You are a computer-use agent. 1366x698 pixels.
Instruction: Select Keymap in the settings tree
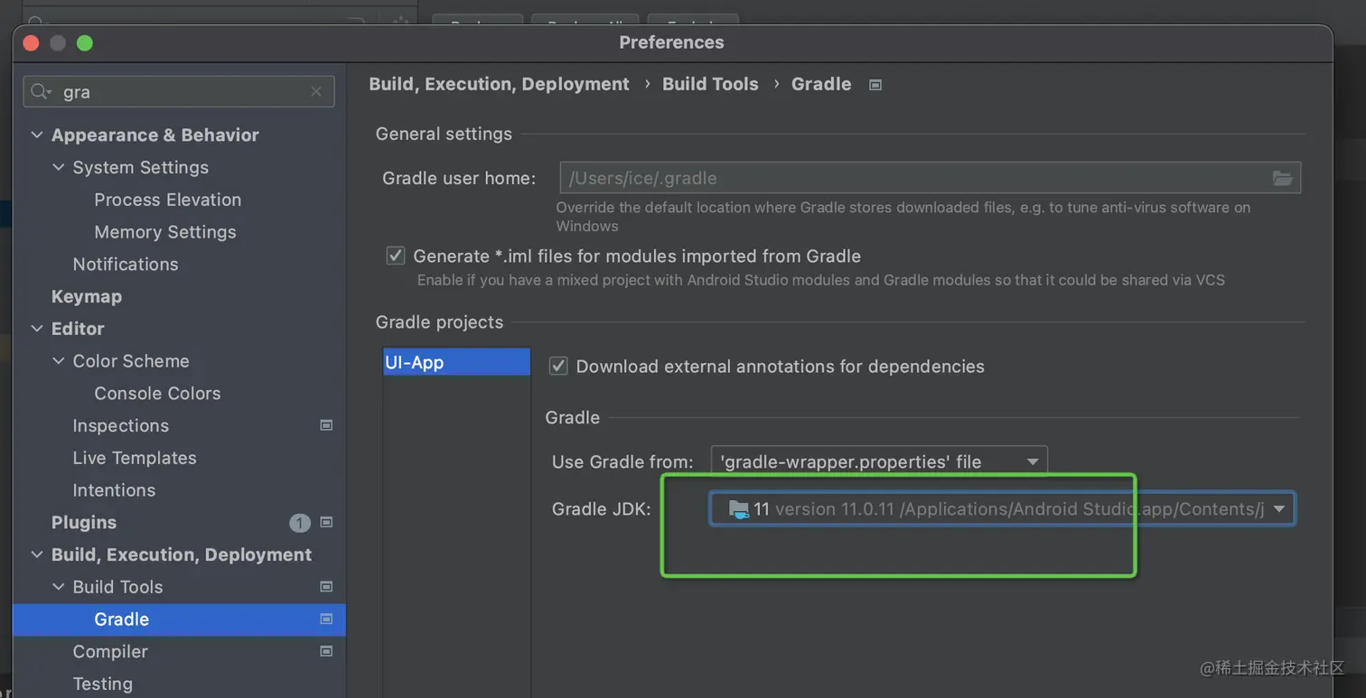[87, 296]
